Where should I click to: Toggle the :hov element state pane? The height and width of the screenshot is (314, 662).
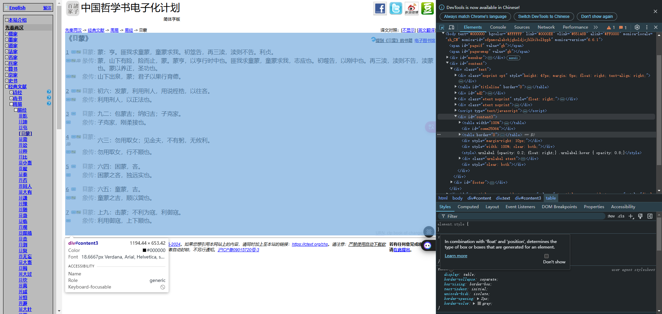click(611, 216)
